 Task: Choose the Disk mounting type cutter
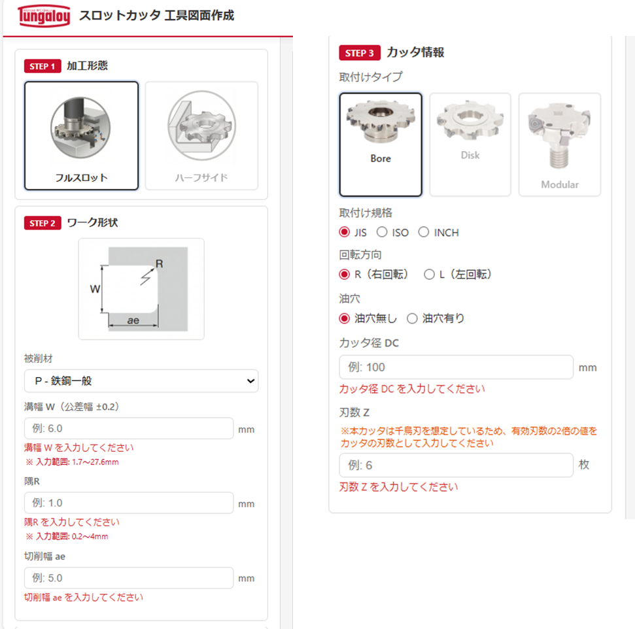tap(470, 144)
